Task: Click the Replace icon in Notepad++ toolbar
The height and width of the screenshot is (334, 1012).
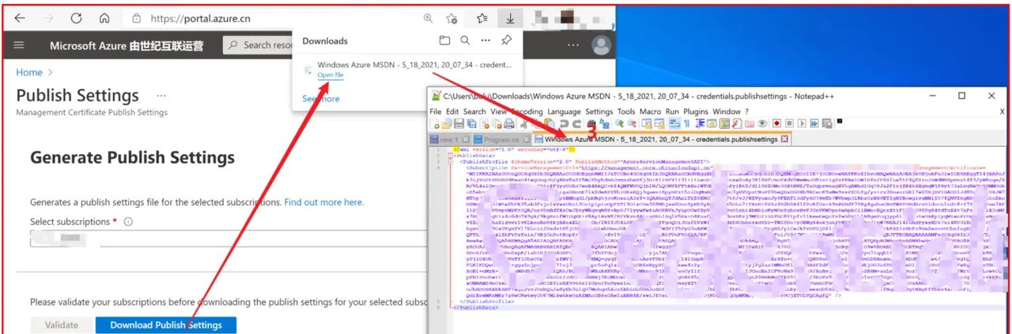Action: 604,123
